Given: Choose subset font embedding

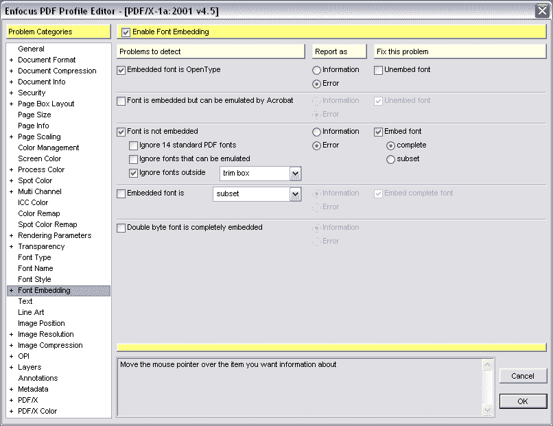Looking at the screenshot, I should tap(390, 159).
